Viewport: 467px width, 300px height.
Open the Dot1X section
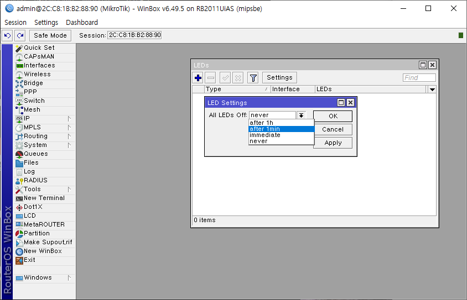coord(45,207)
